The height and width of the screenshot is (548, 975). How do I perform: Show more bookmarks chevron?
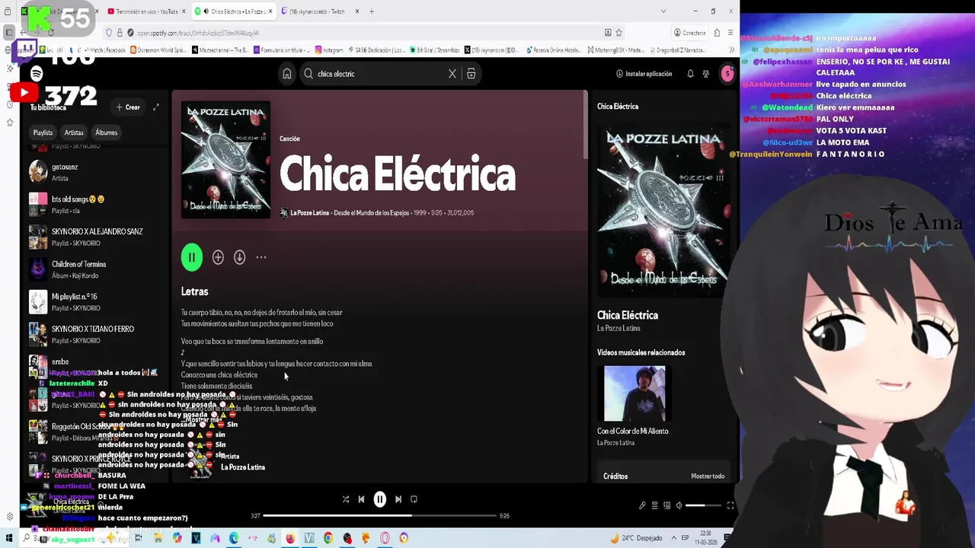[732, 50]
